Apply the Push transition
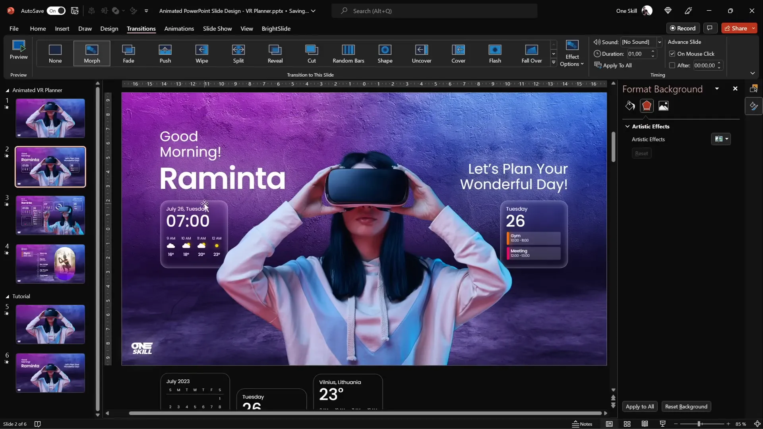The image size is (763, 429). [x=165, y=53]
